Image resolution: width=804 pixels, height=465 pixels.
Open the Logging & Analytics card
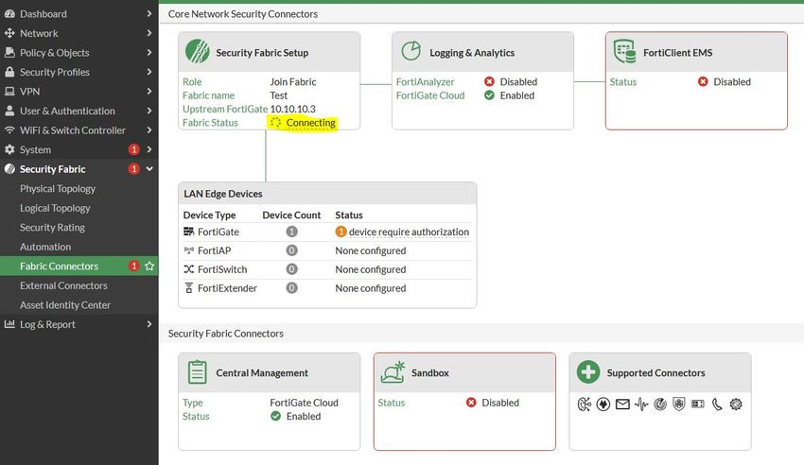pos(482,81)
